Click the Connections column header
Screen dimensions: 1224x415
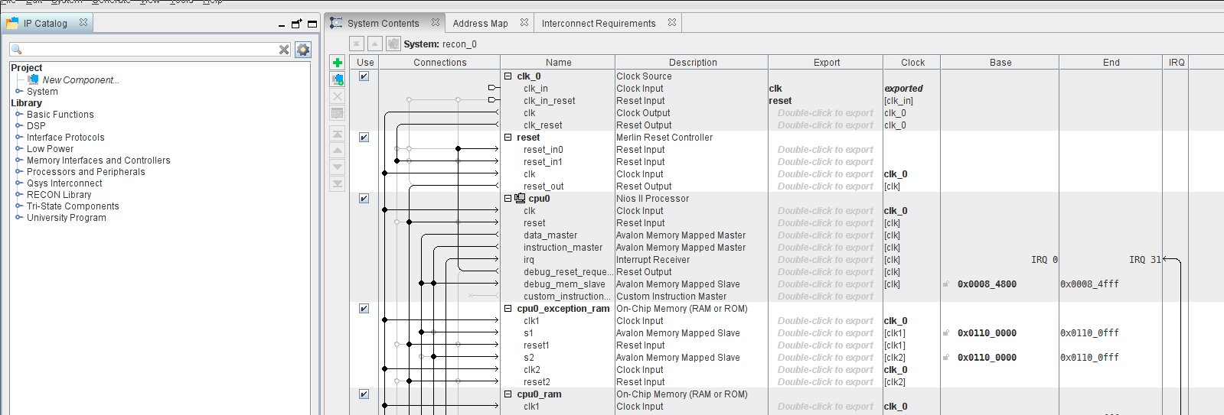(x=439, y=63)
